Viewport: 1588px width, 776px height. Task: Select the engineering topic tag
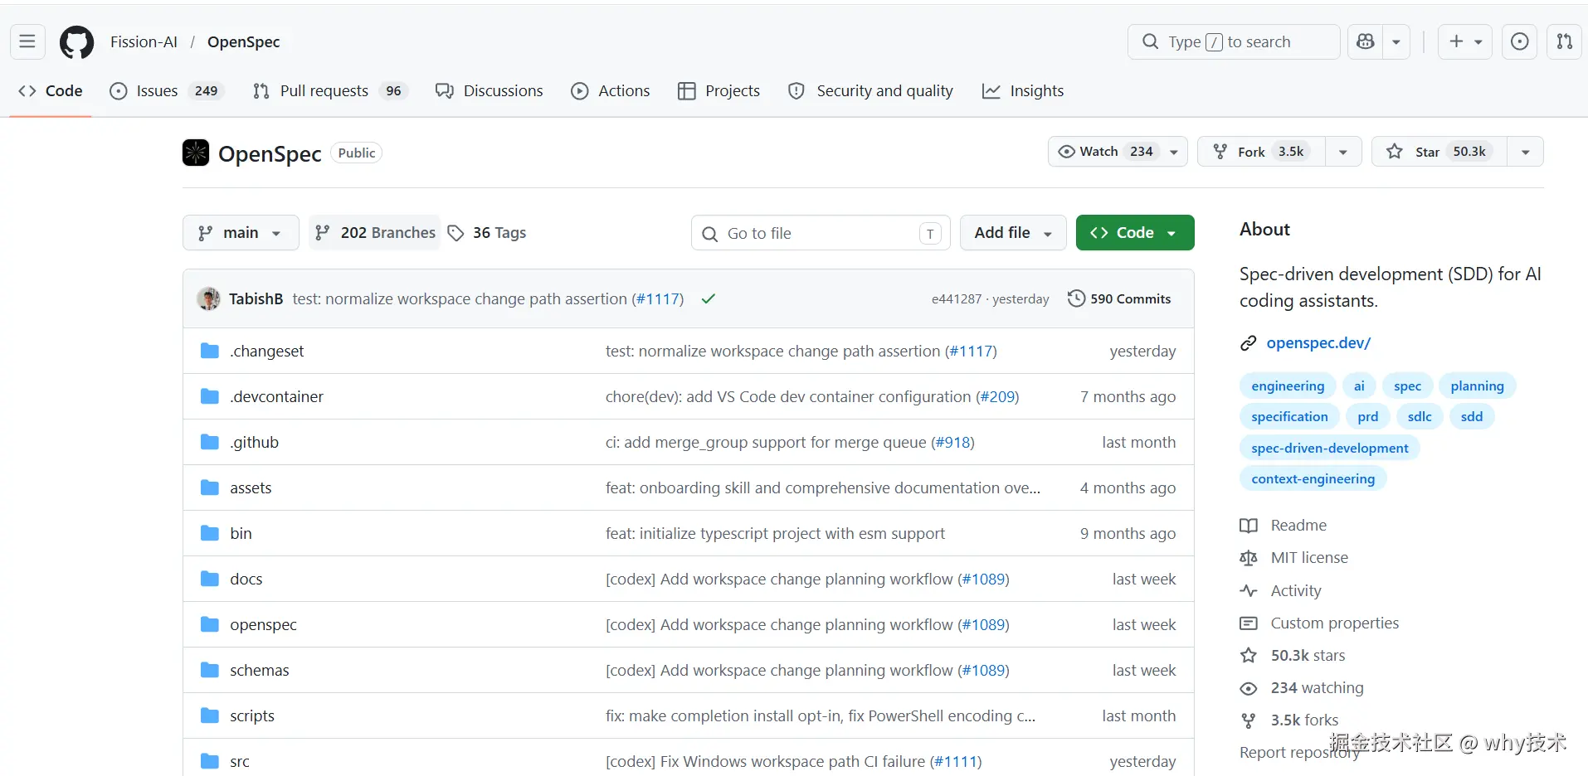click(x=1288, y=386)
